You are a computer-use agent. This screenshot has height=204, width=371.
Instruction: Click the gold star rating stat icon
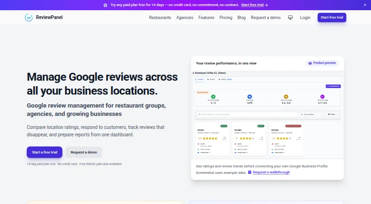(286, 96)
